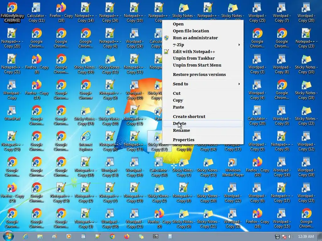This screenshot has height=241, width=322.
Task: Click the Calculator - Copy (20) desktop icon
Action: 257,115
